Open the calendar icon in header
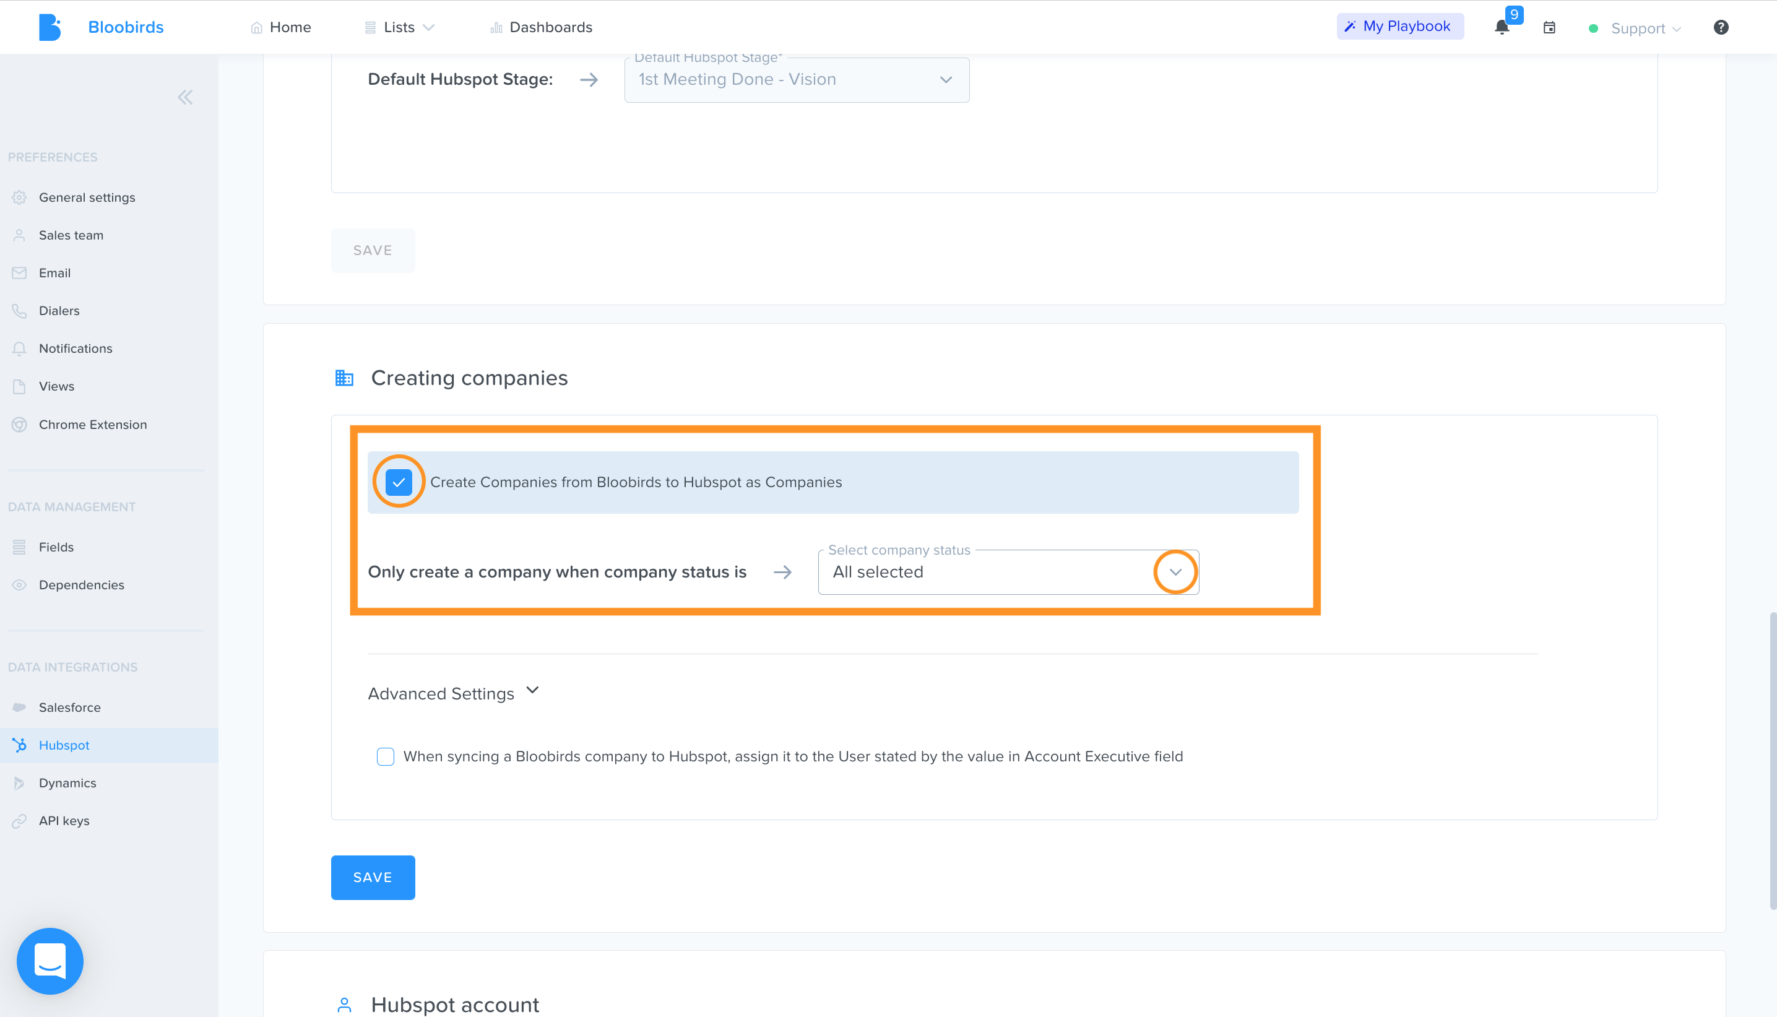Image resolution: width=1777 pixels, height=1017 pixels. point(1549,27)
